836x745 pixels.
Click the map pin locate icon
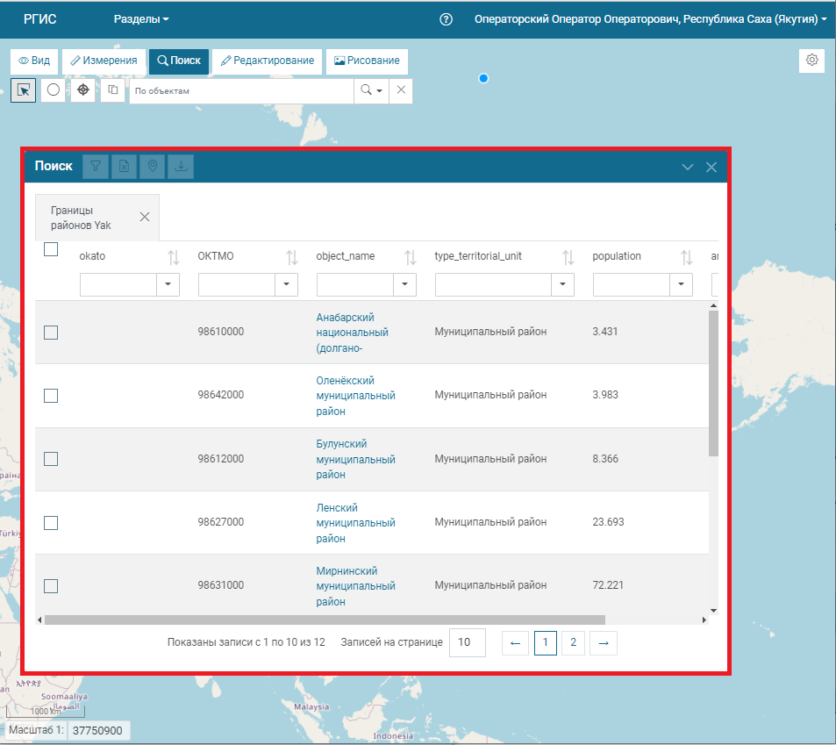(x=153, y=167)
